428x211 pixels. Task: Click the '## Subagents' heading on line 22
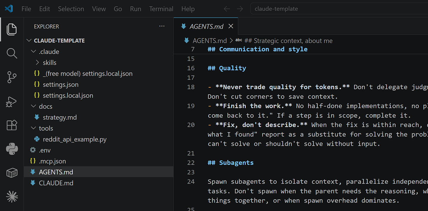[x=230, y=163]
